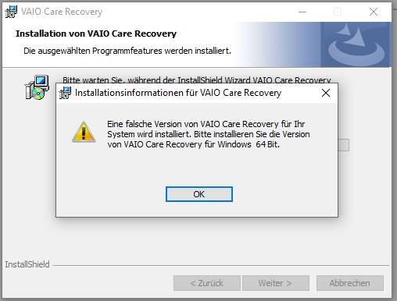Viewport: 397px width, 301px height.
Task: Click the OK button in the warning dialog
Action: pyautogui.click(x=199, y=194)
